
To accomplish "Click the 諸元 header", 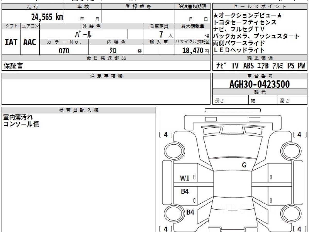I will (260, 92).
